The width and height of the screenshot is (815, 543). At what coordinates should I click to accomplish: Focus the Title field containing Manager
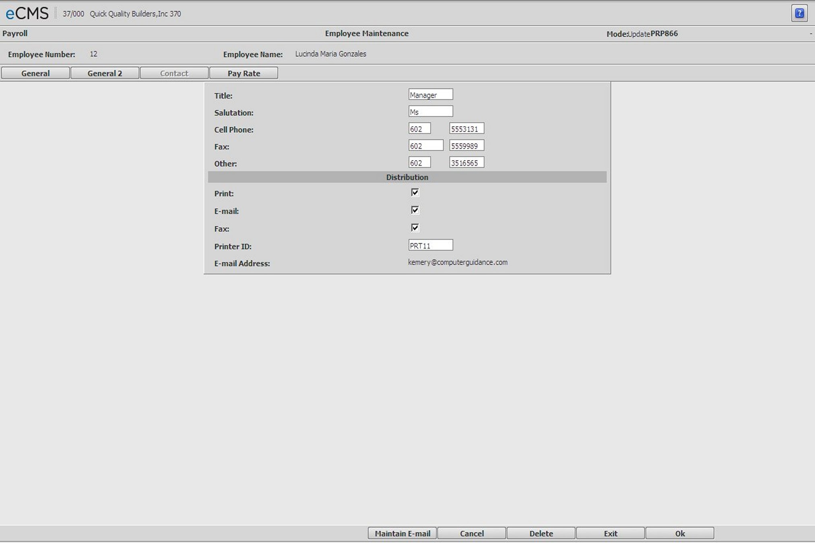click(x=431, y=95)
